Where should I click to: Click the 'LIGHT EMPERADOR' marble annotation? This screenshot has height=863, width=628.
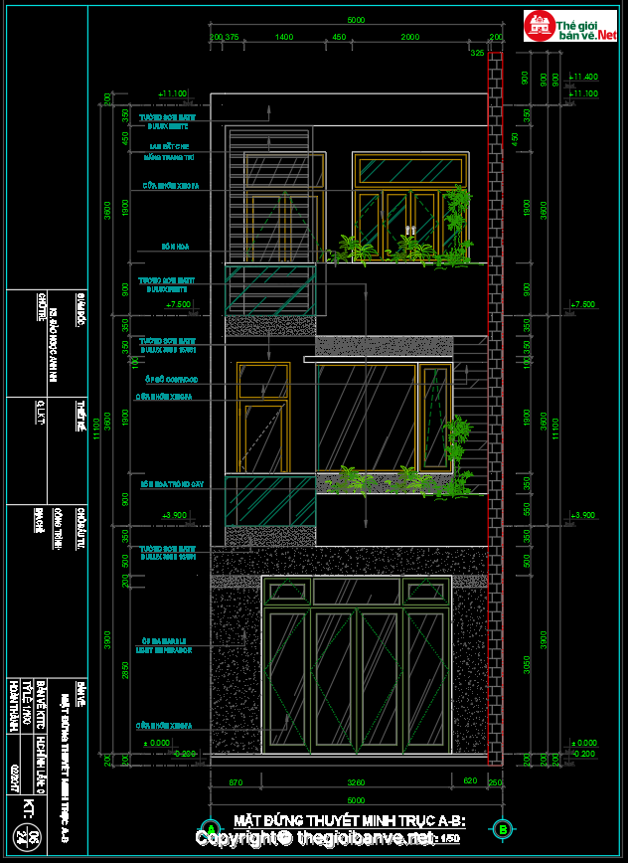tap(164, 650)
